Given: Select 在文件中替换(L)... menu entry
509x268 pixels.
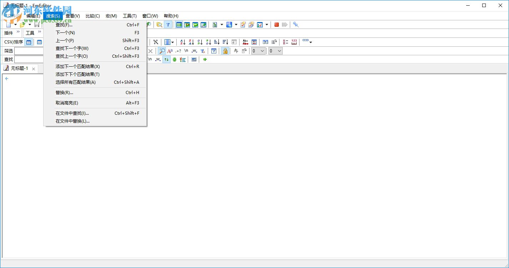Looking at the screenshot, I should point(95,121).
